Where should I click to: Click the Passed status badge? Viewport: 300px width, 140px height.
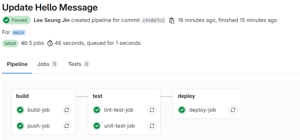(17, 20)
